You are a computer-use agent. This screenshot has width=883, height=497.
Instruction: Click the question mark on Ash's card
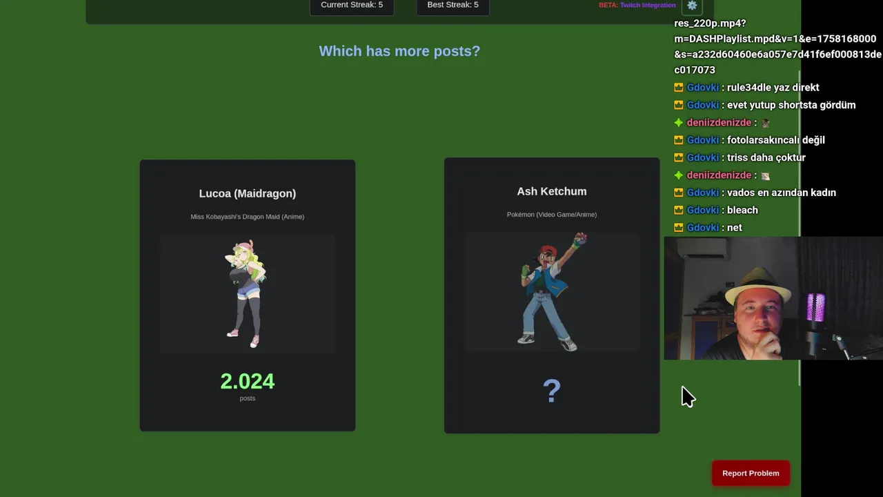coord(552,391)
